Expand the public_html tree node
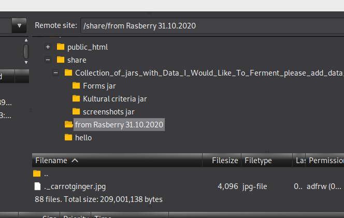This screenshot has width=344, height=218. click(x=48, y=47)
